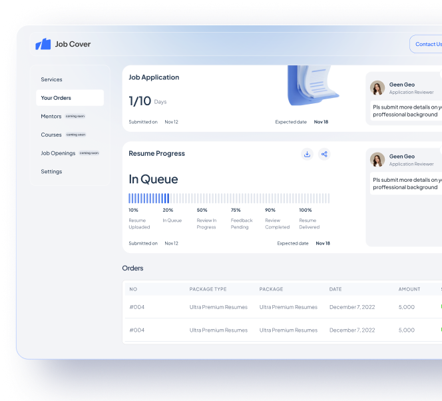
Task: Open Geen Geo's avatar in second message
Action: point(377,160)
